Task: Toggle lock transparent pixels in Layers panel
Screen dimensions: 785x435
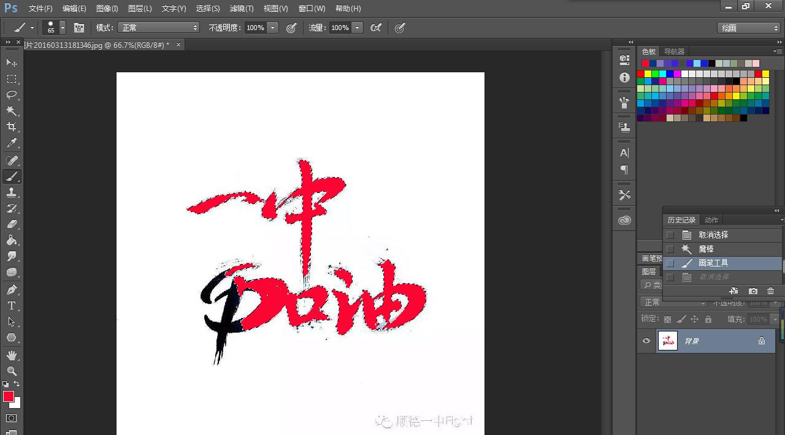Action: click(667, 319)
